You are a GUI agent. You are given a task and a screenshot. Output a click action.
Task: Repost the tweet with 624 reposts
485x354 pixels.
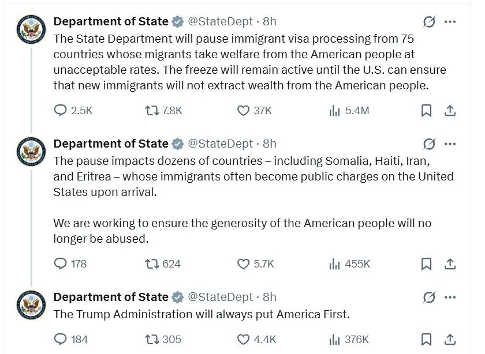(x=152, y=263)
